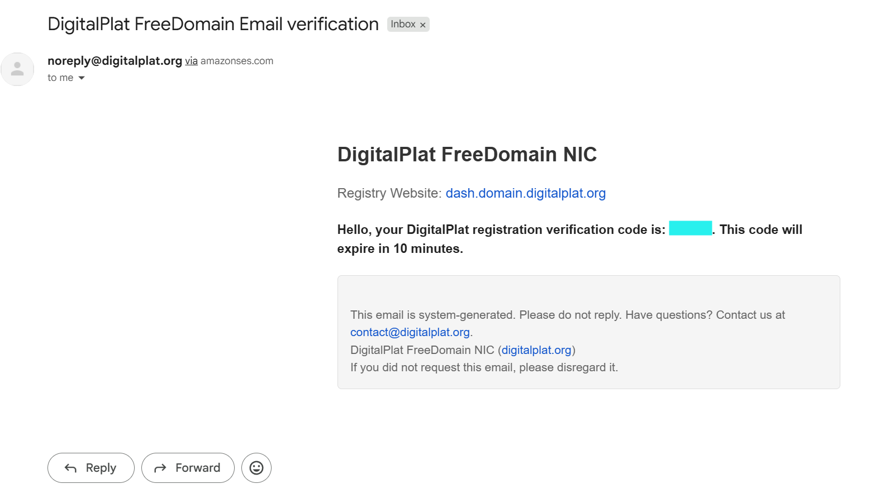The width and height of the screenshot is (875, 498).
Task: Click the 'If you did not request' footer line
Action: tap(484, 367)
